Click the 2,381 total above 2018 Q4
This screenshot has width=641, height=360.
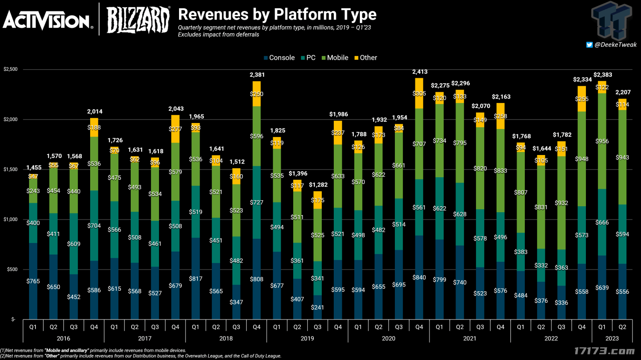(x=257, y=75)
